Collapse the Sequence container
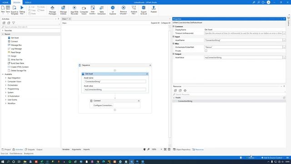This screenshot has height=164, width=291. point(150,65)
